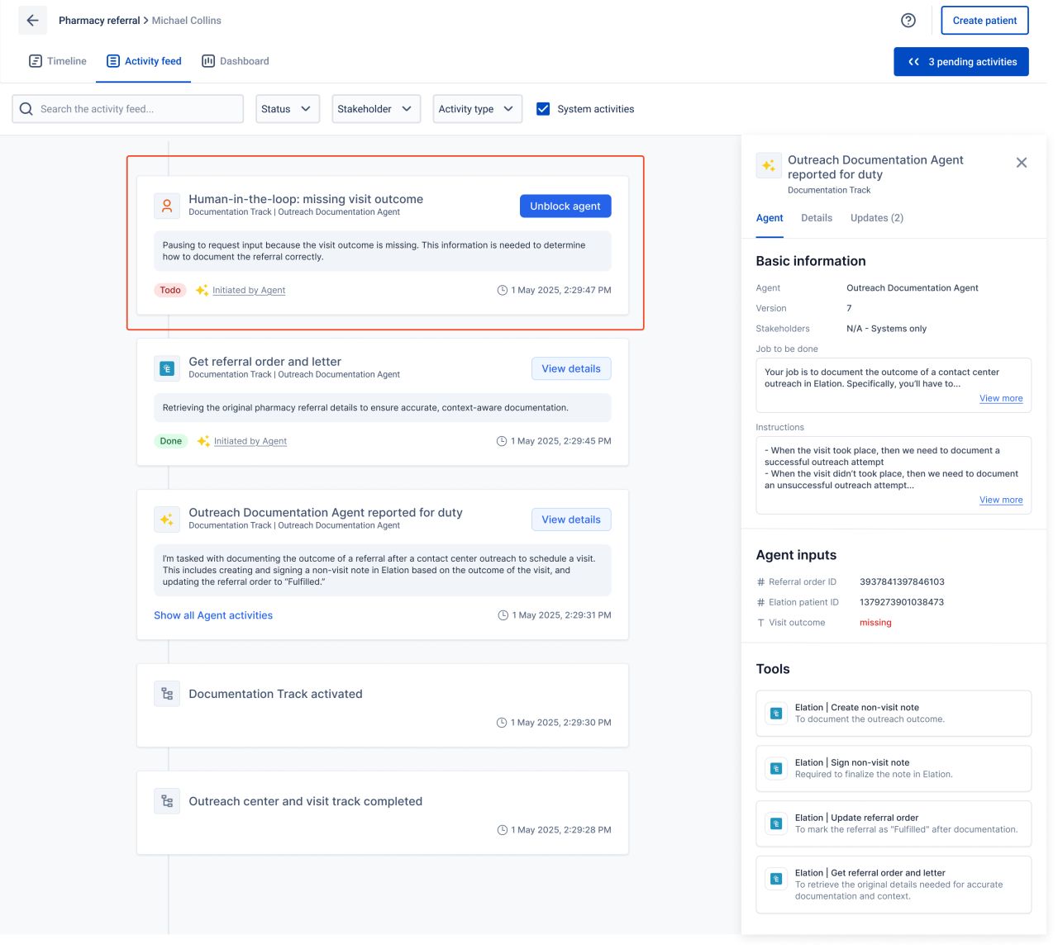
Task: Select the Agent tab in side panel
Action: point(770,218)
